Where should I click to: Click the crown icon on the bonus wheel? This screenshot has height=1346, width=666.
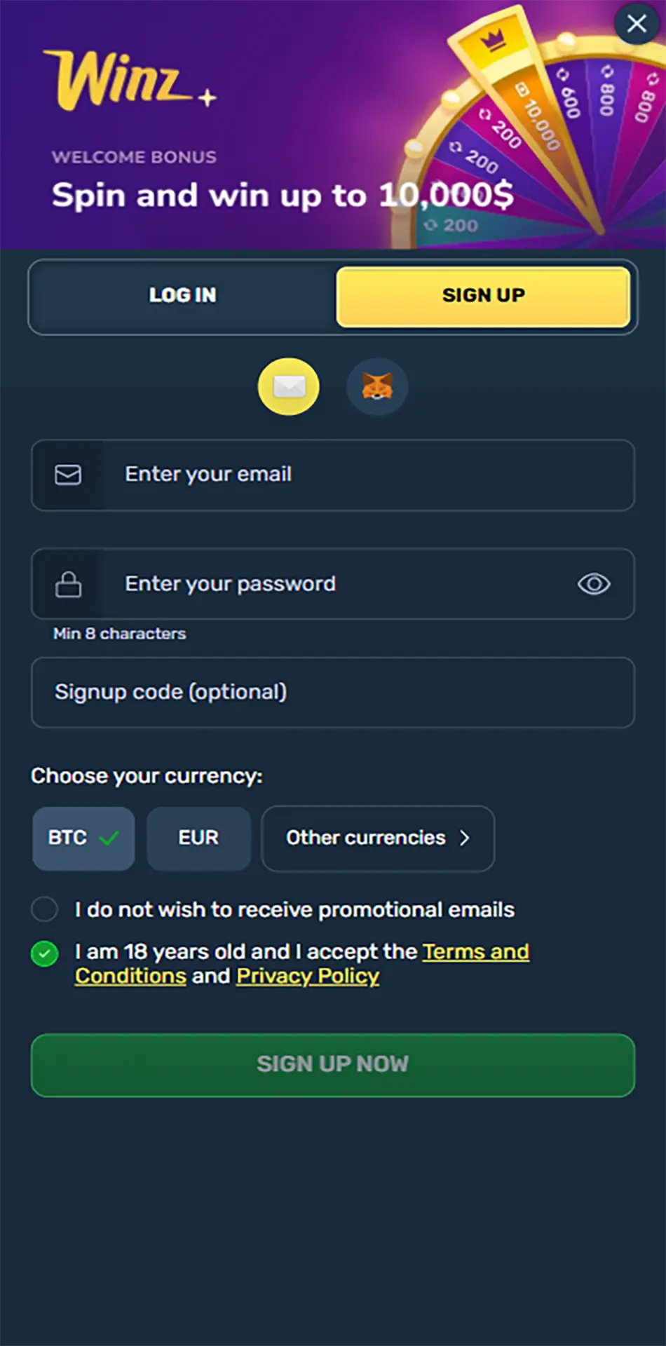pos(494,40)
